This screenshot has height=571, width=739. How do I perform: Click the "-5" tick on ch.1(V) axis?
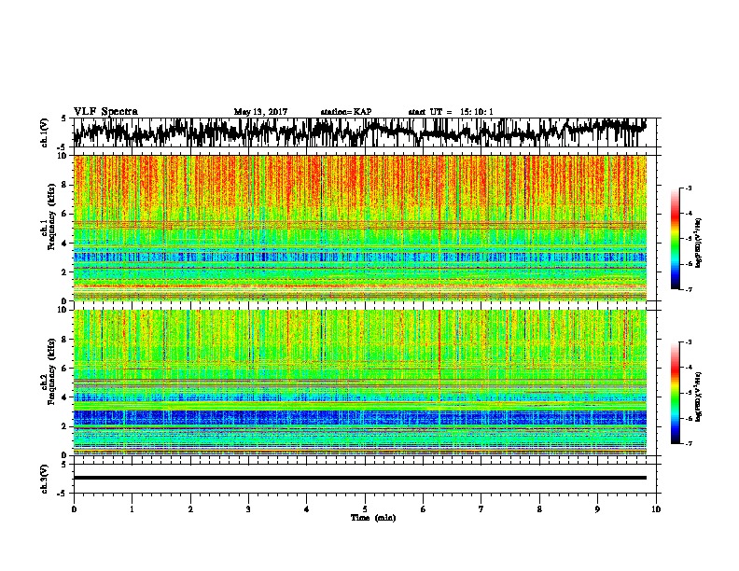coord(63,146)
